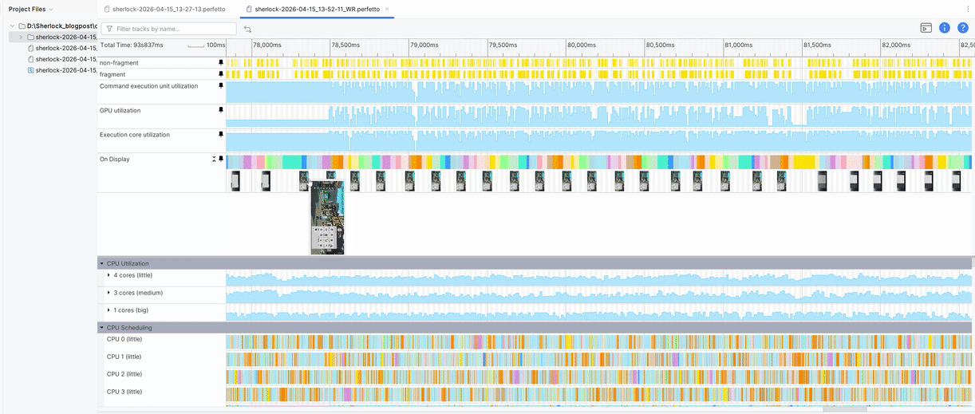Click the enlarged screenshot preview popup
This screenshot has height=414, width=975.
point(327,218)
